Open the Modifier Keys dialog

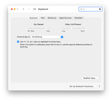90,78
